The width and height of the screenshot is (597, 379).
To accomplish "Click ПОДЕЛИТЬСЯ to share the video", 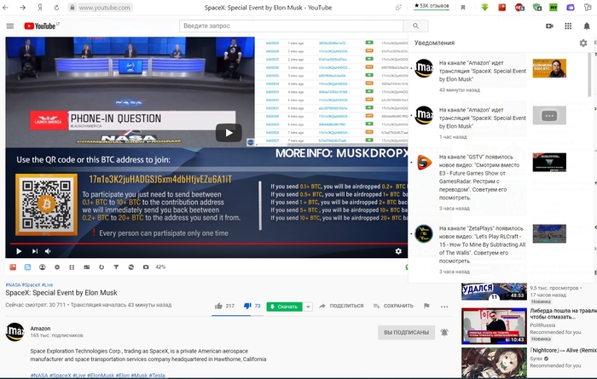I will click(341, 306).
